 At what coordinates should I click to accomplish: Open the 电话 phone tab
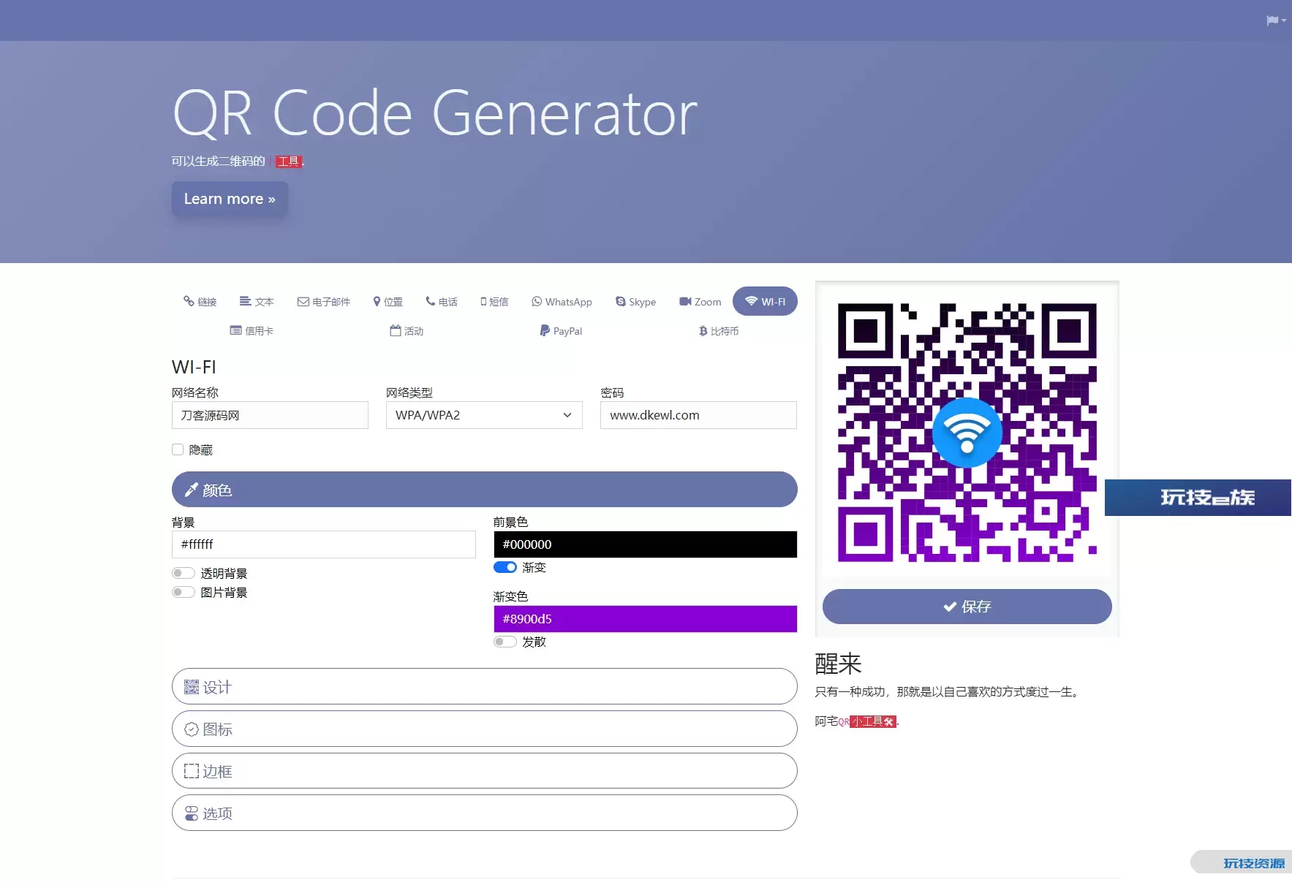441,301
